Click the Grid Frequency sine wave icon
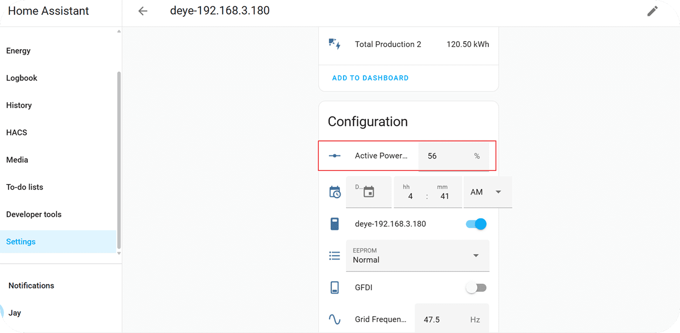This screenshot has width=680, height=333. (334, 320)
